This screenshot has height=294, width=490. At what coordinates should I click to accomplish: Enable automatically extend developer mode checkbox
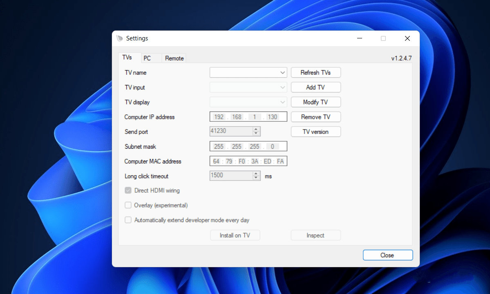128,220
